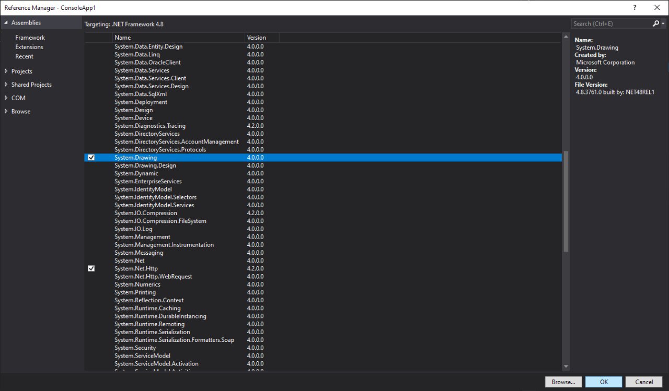This screenshot has height=391, width=669.
Task: Select System.IO.Compression.FileSystem row
Action: [323, 221]
